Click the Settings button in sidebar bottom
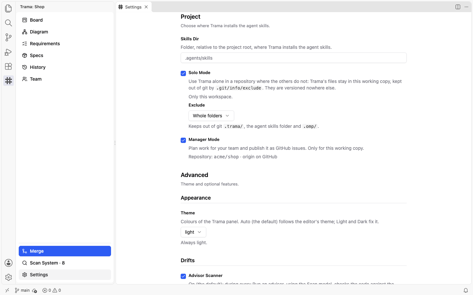This screenshot has height=295, width=473. (x=65, y=275)
